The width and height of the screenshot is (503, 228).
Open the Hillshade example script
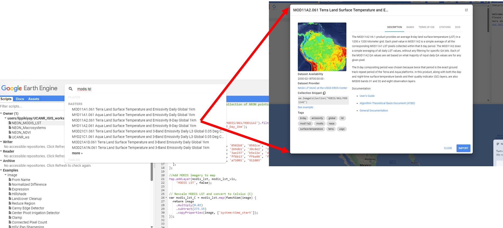point(19,194)
